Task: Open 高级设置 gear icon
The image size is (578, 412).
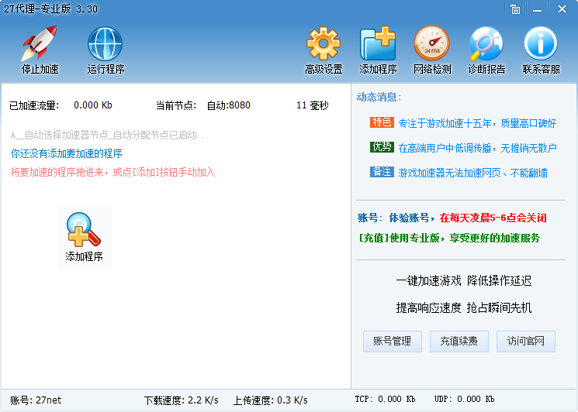Action: point(324,44)
